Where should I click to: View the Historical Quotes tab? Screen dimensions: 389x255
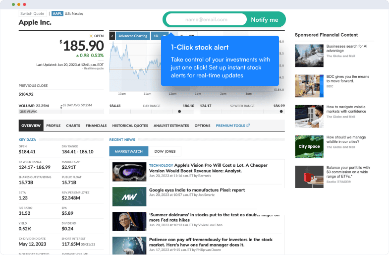(130, 126)
